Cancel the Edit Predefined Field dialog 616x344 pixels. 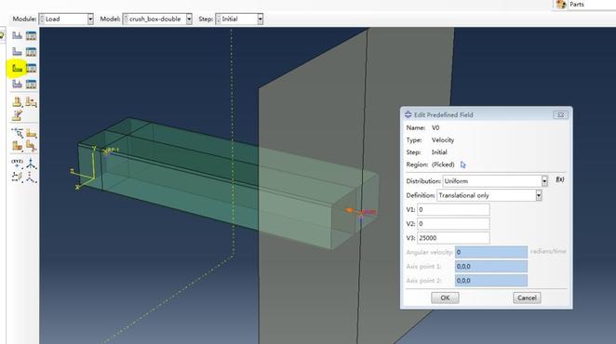coord(527,298)
